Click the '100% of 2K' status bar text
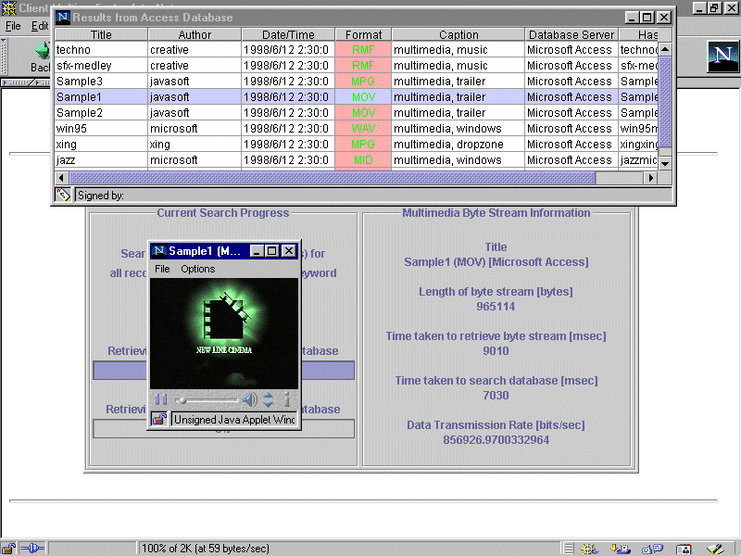Screen dimensions: 741x556 [x=206, y=549]
